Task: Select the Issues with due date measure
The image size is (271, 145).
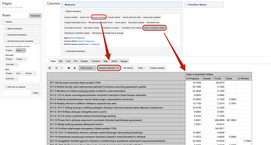Action: pyautogui.click(x=132, y=17)
